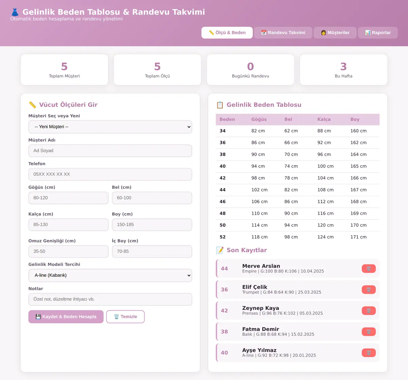Open the Bu Hafta stat card
Image resolution: width=408 pixels, height=380 pixels.
(343, 70)
